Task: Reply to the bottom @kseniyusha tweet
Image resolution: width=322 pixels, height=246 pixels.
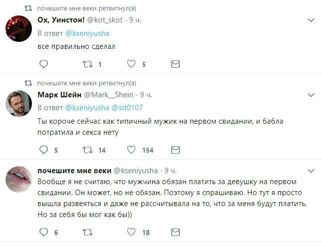Action: coord(43,232)
